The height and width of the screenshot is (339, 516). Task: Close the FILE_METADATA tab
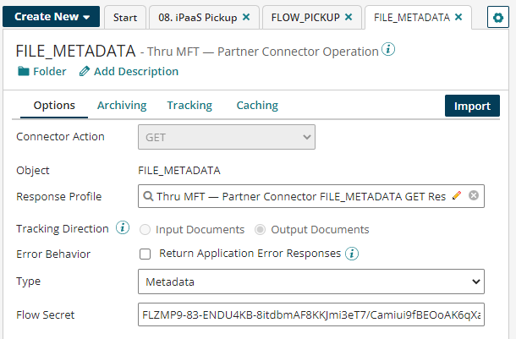tap(458, 17)
